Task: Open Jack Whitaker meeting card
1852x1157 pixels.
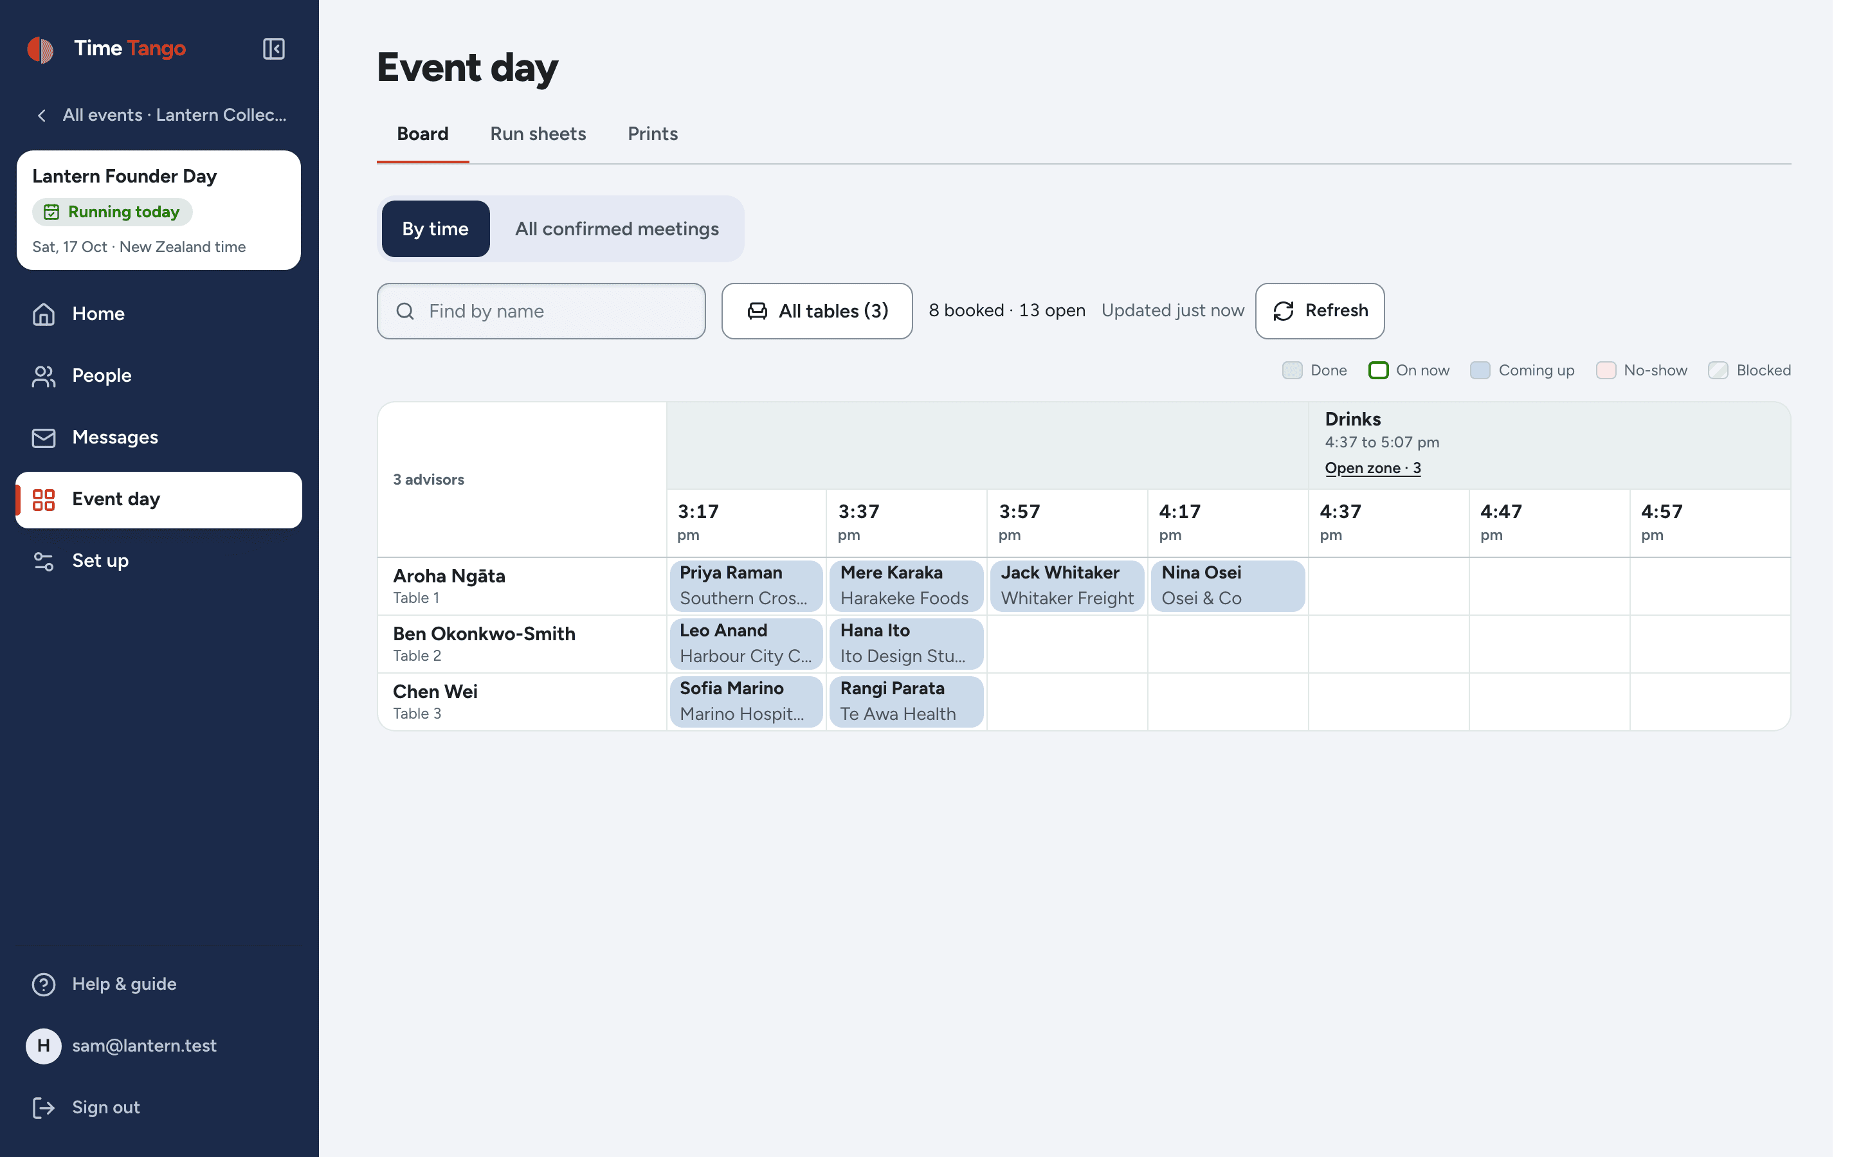Action: click(1067, 586)
